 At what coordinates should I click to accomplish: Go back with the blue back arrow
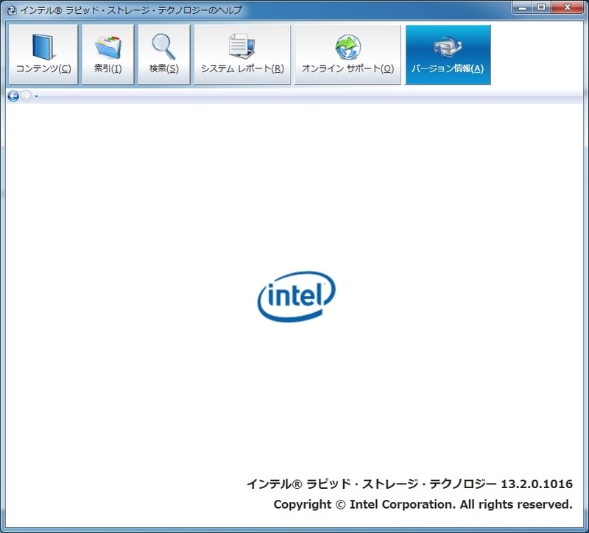pyautogui.click(x=13, y=96)
